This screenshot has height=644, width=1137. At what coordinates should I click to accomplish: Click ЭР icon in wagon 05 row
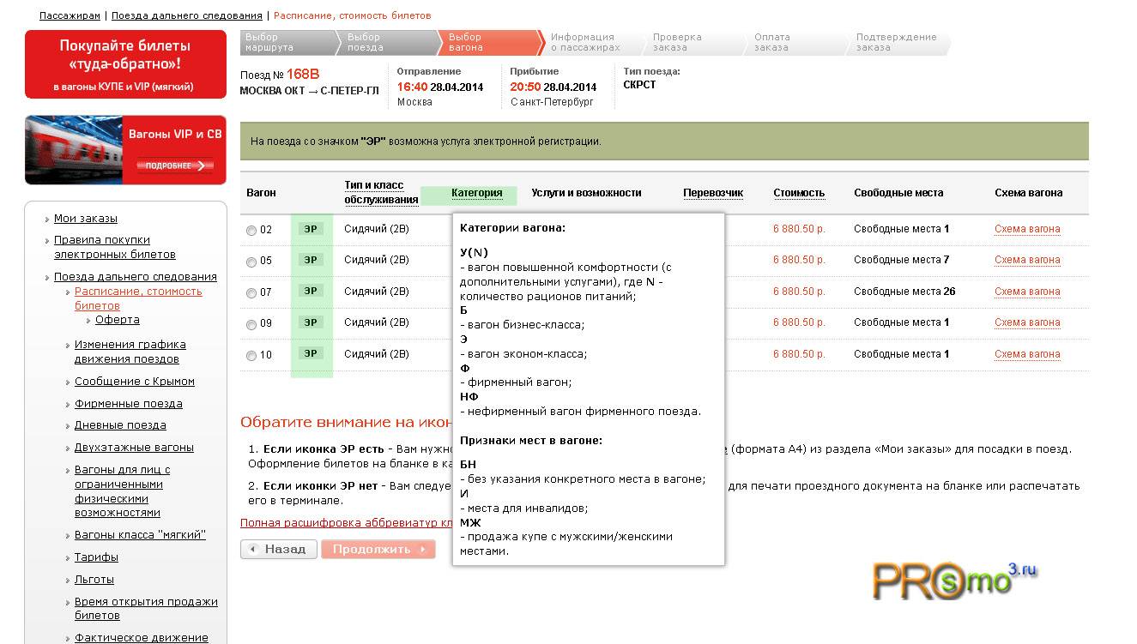[x=311, y=260]
